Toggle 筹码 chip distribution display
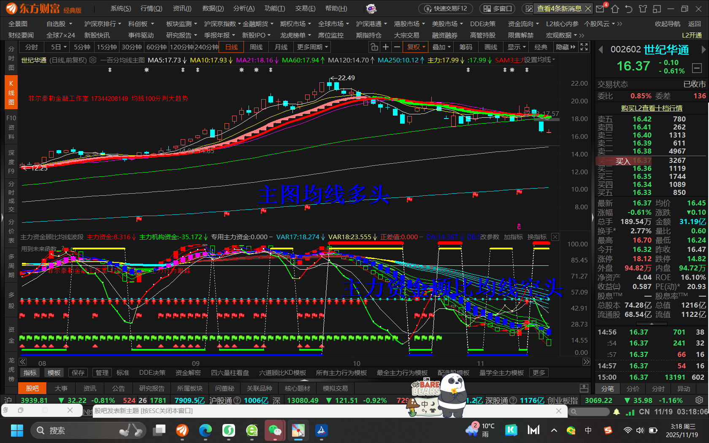709x443 pixels. point(466,47)
